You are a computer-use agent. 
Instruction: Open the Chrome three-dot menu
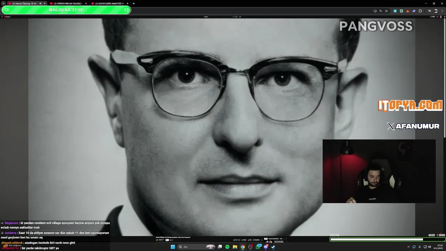click(x=442, y=11)
